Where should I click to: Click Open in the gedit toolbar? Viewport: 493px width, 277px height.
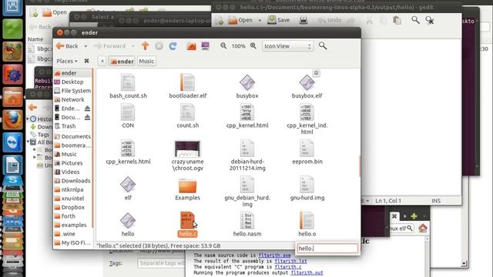tap(240, 20)
